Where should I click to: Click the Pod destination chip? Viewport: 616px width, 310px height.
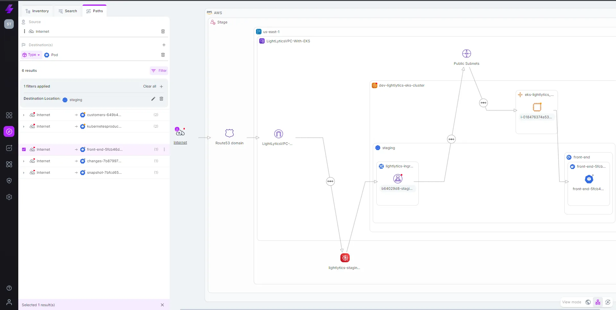point(51,55)
